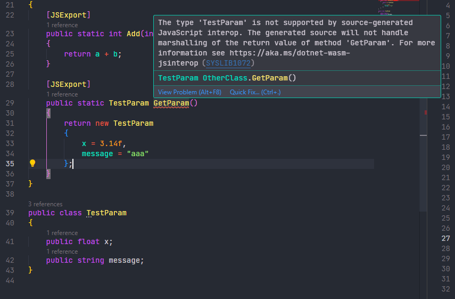The image size is (455, 299).
Task: Click Quick Fix... (Ctrl+.) link
Action: coord(255,92)
